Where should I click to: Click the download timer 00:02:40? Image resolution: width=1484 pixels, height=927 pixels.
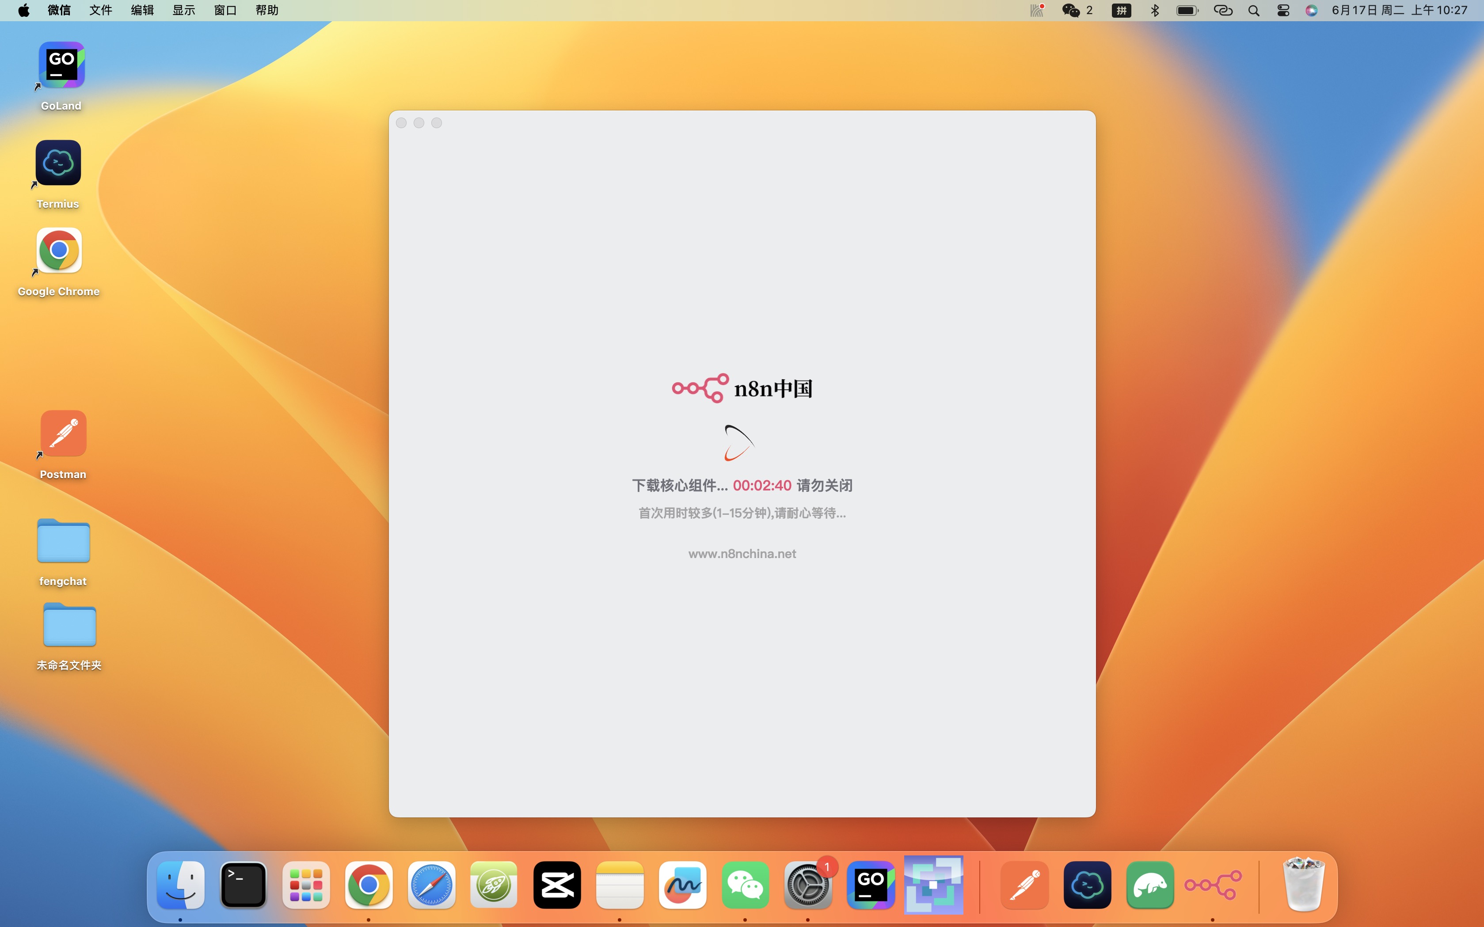pyautogui.click(x=762, y=486)
